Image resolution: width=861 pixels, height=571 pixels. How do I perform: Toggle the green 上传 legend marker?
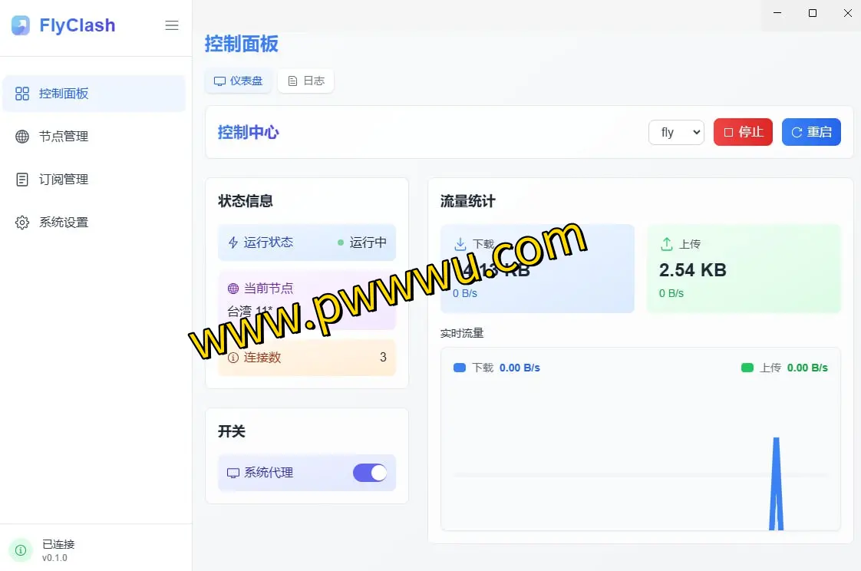(x=747, y=368)
